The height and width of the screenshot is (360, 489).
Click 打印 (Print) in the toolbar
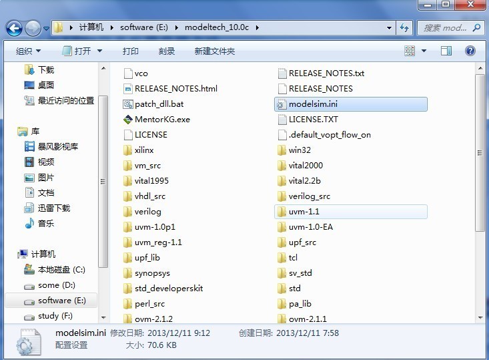click(x=131, y=51)
